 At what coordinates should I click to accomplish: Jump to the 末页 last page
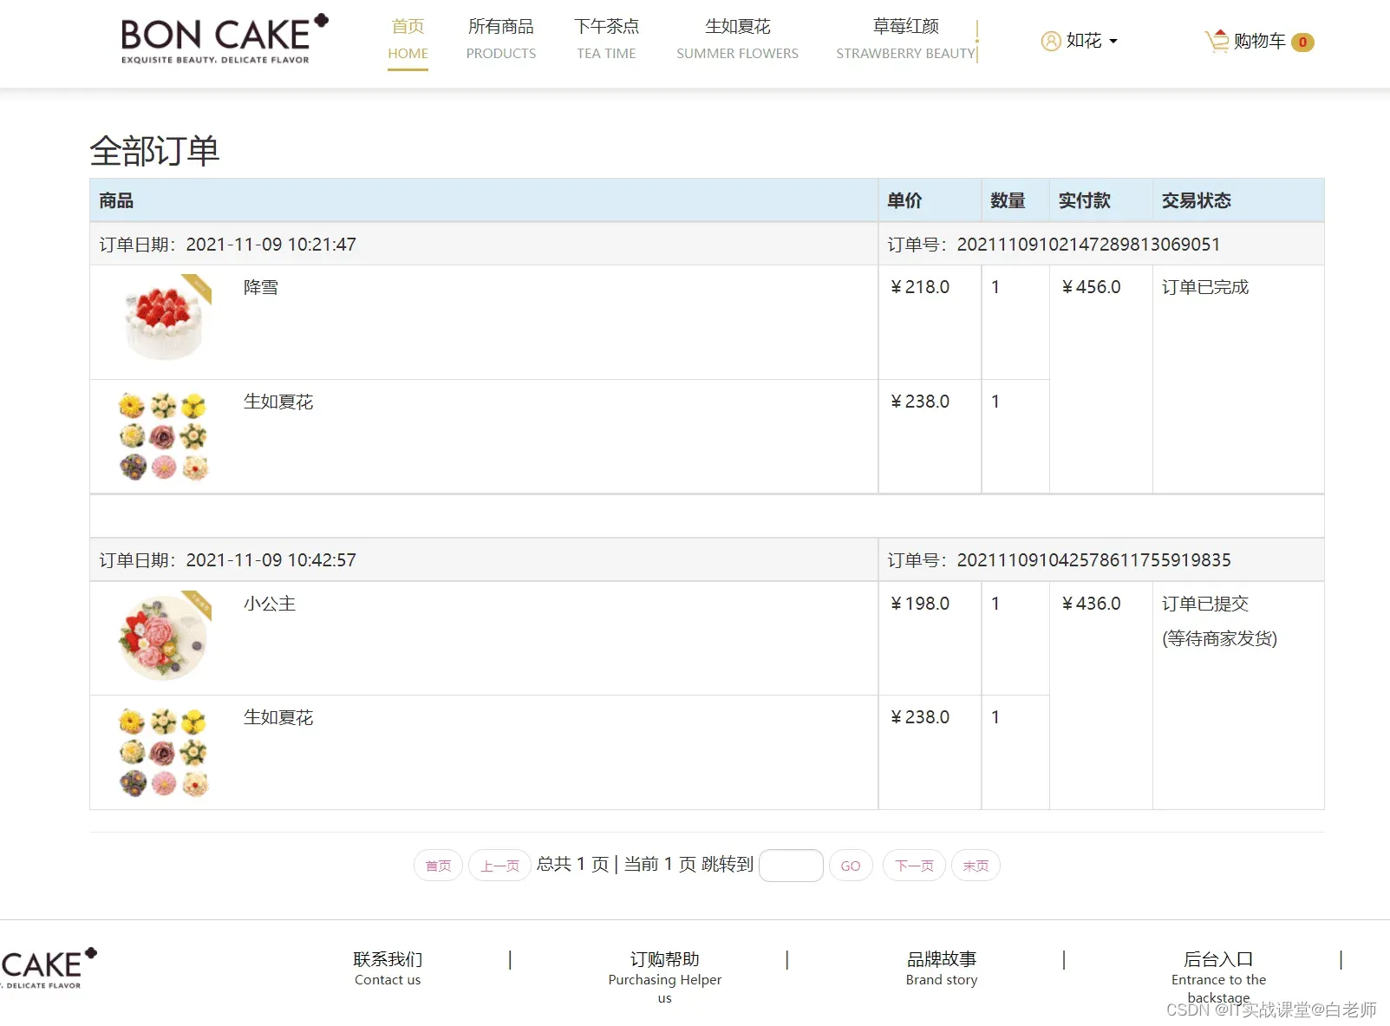click(x=975, y=865)
